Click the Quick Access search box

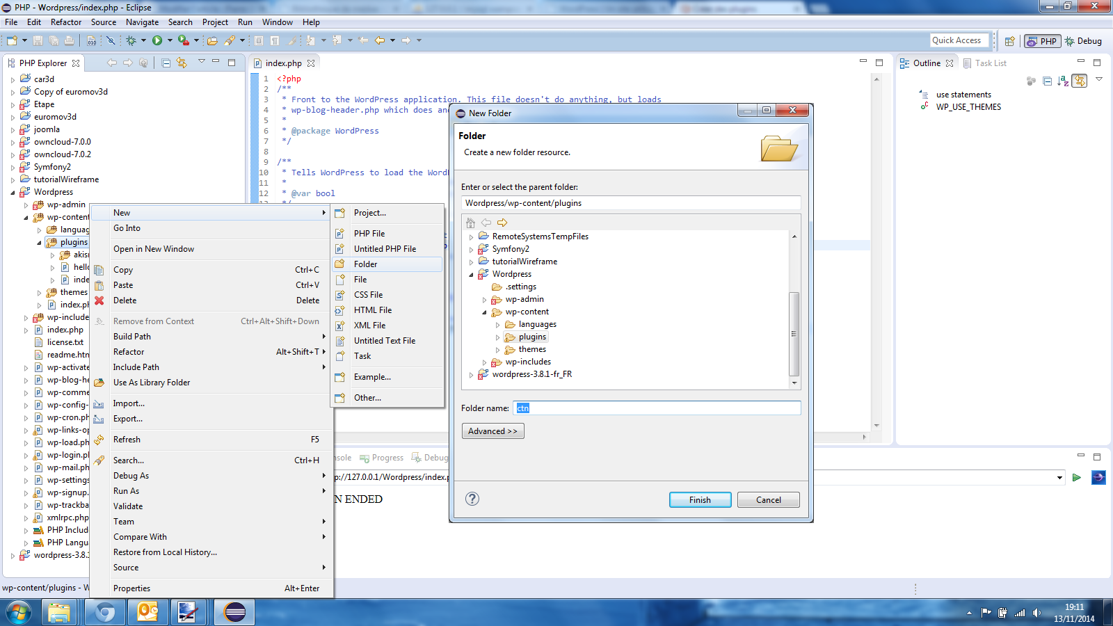tap(959, 40)
